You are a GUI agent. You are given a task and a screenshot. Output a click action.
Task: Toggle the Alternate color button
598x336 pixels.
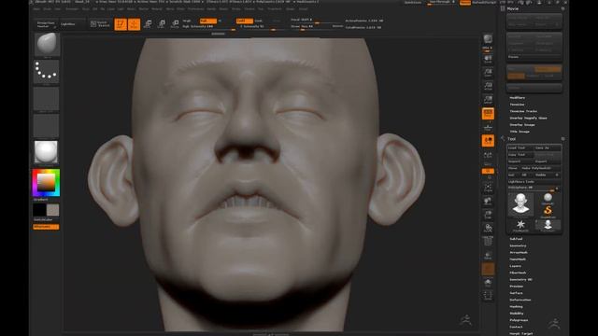coord(46,227)
